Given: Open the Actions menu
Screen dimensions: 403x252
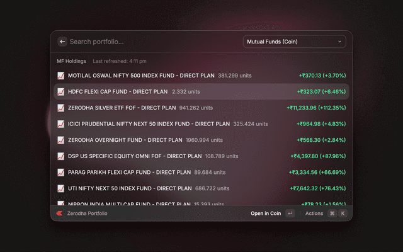Looking at the screenshot, I should (x=314, y=214).
